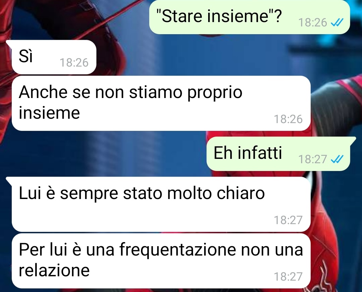
Task: Click the 18:27 timestamp on "Eh infatti"
Action: coord(313,159)
